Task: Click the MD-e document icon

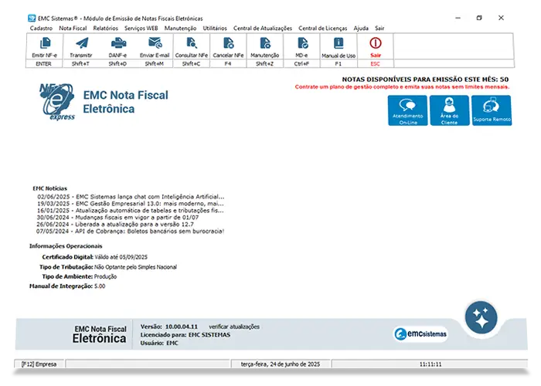Action: 302,43
